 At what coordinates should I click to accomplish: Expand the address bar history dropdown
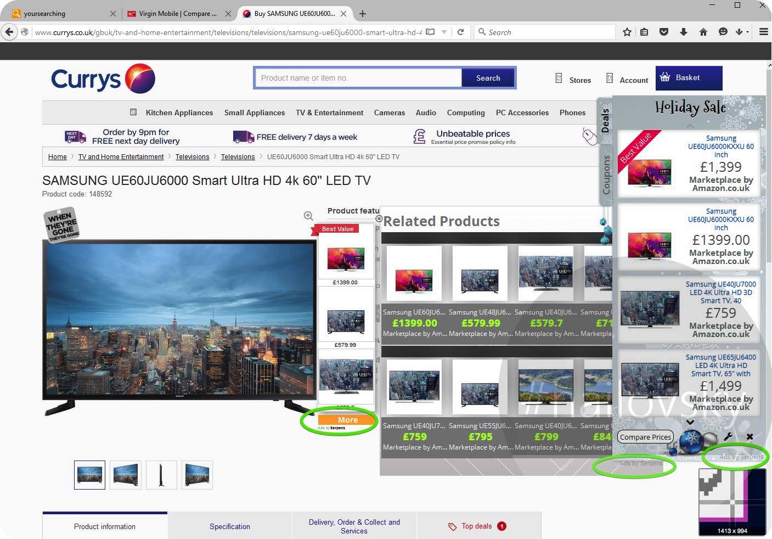point(444,32)
